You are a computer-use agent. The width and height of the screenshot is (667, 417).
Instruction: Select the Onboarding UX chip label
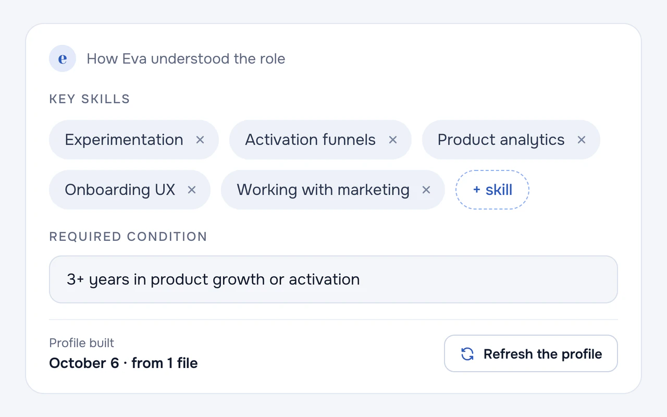click(120, 190)
